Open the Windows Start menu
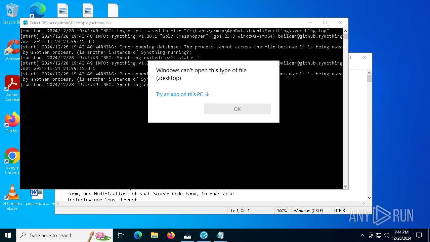The height and width of the screenshot is (242, 430). 8,235
